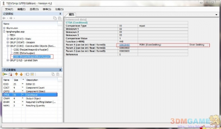
Task: Click the Comparison Type value 'equal'
Action: (142, 26)
